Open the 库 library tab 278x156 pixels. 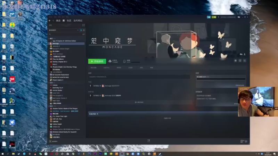tap(64, 21)
